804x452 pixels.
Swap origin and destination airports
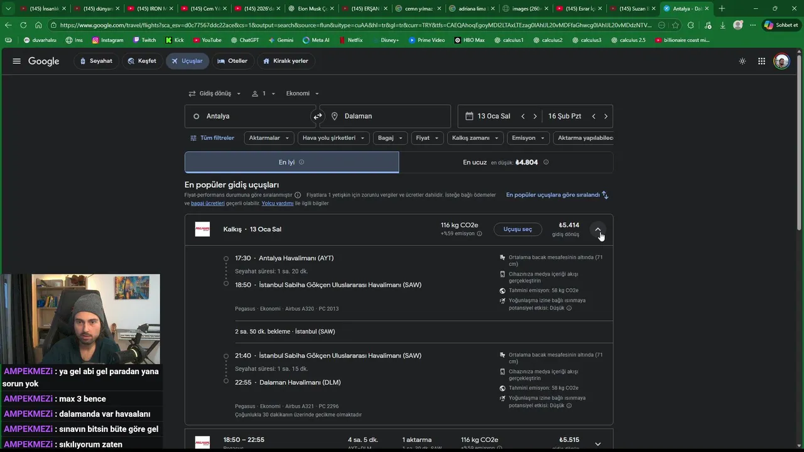click(x=318, y=116)
